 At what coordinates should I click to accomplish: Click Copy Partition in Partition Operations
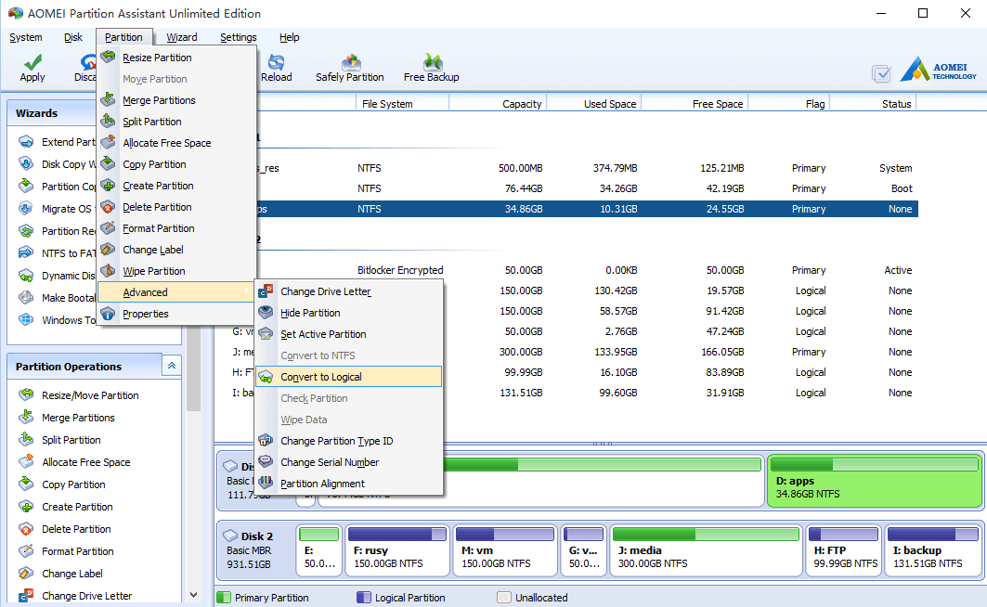coord(73,484)
